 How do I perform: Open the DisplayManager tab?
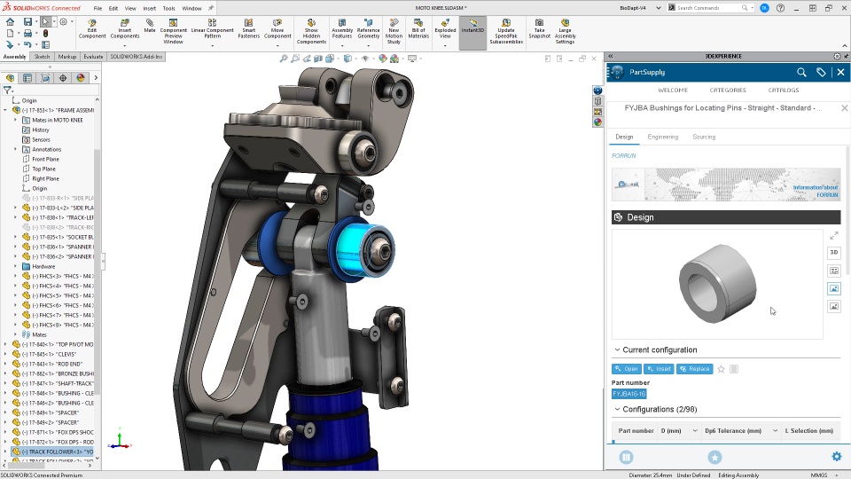[x=81, y=78]
